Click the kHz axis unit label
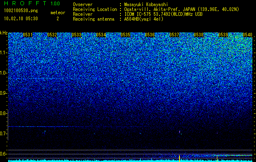256x162 pixels. coord(4,33)
